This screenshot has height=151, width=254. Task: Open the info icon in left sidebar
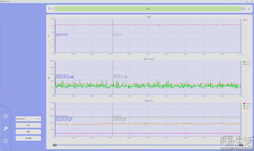click(5, 141)
